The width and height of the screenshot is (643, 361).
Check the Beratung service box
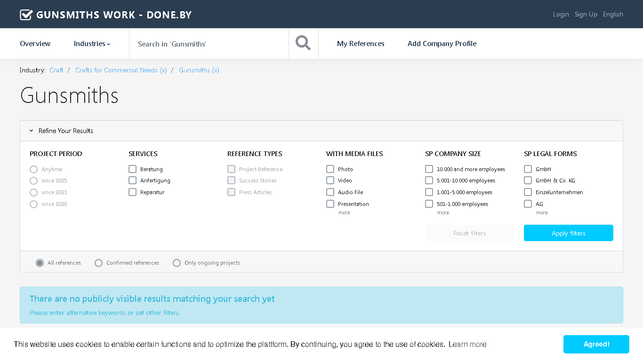(x=132, y=169)
